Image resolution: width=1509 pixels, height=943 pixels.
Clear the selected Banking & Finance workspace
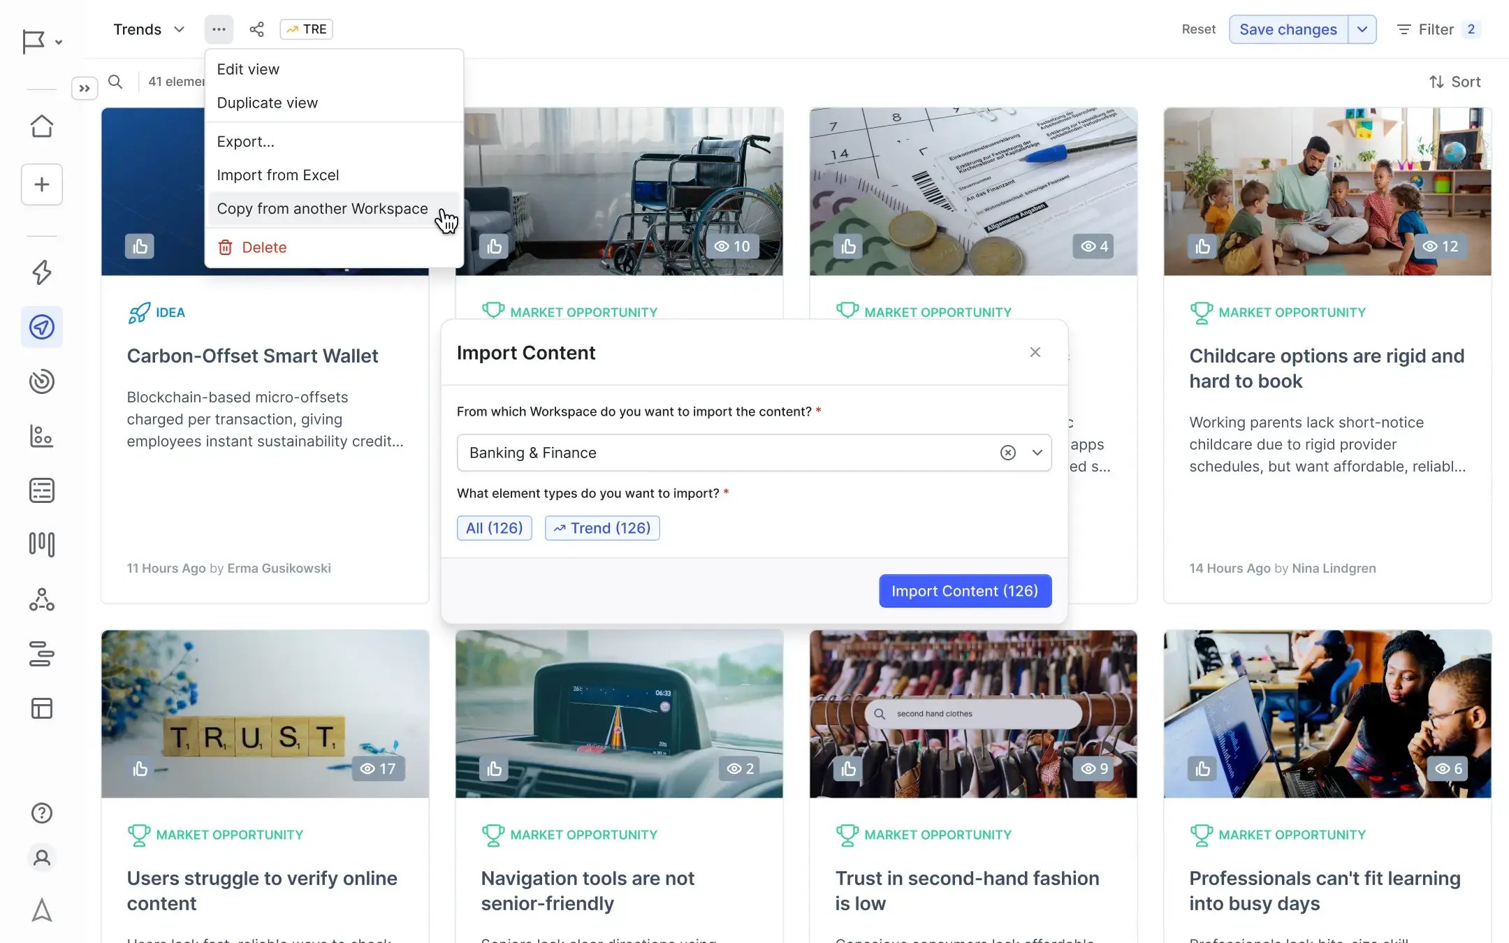click(1007, 453)
